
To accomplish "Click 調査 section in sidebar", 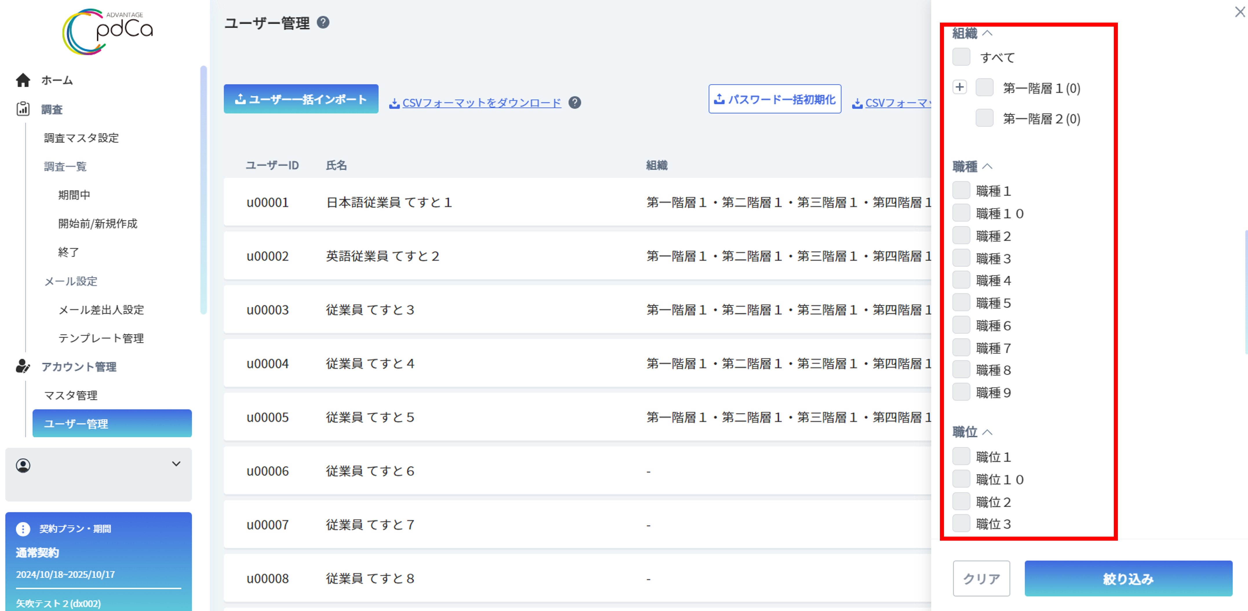I will point(52,109).
